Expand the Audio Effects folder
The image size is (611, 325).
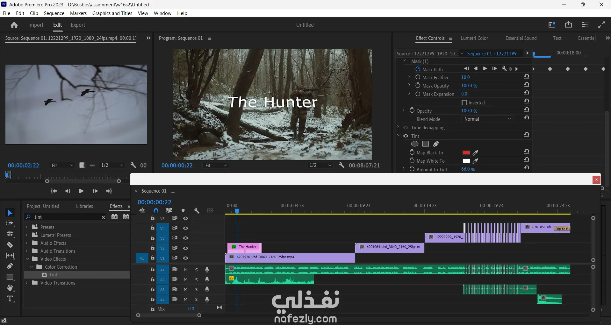click(27, 243)
